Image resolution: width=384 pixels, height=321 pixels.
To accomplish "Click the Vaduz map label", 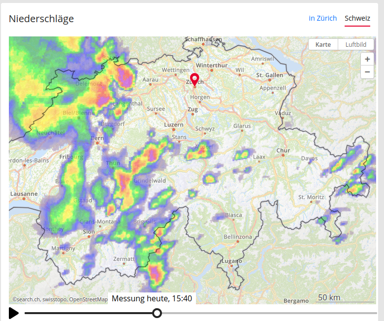I will coord(283,113).
